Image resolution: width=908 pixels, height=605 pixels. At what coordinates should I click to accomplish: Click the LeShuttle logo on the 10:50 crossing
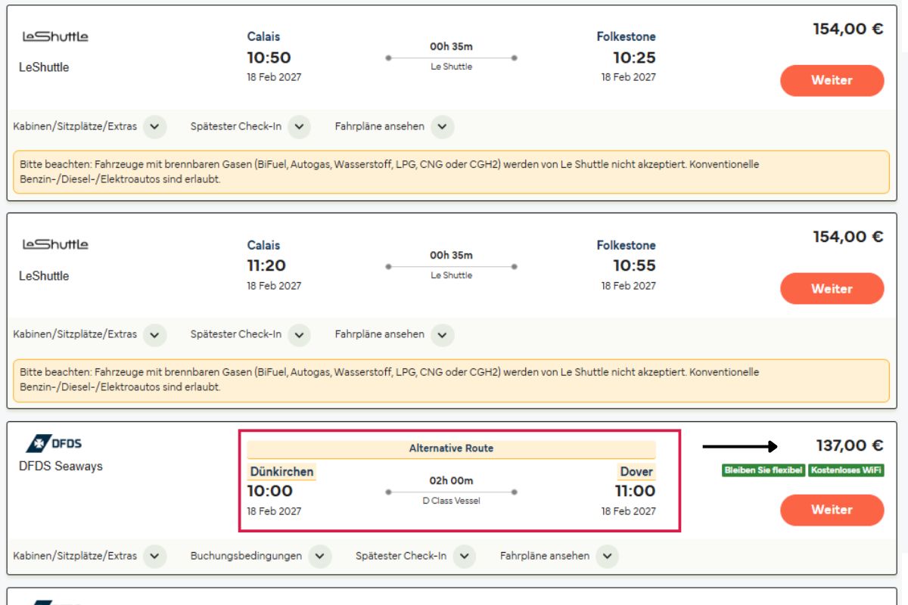pos(55,36)
